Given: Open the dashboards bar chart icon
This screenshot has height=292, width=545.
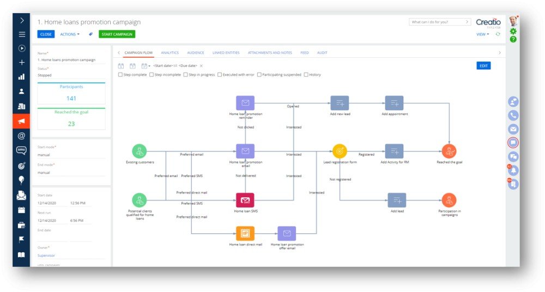Looking at the screenshot, I should point(22,77).
